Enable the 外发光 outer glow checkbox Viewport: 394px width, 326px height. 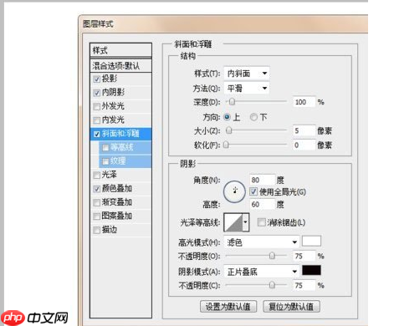point(96,106)
